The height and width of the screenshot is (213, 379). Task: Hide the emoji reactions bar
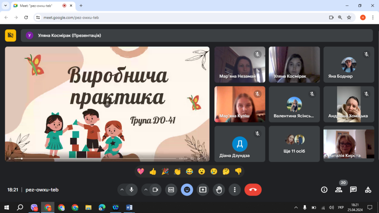click(187, 190)
